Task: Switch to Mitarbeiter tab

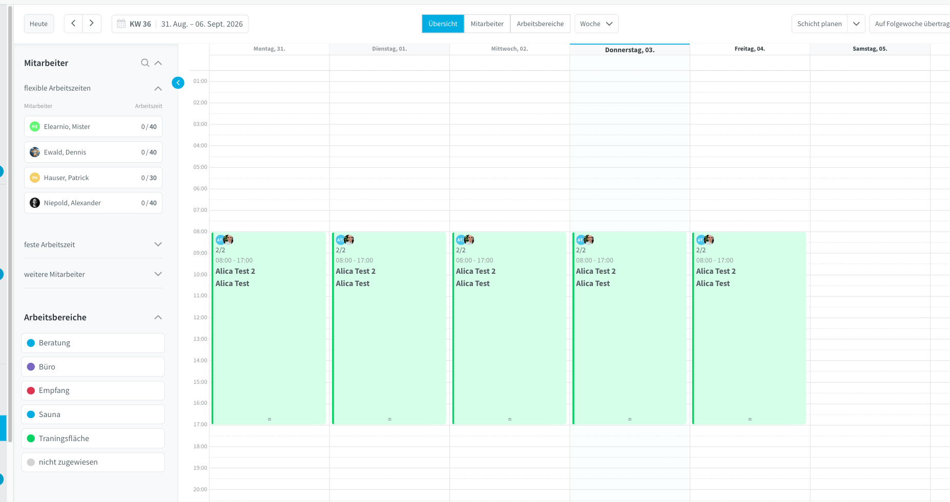Action: tap(487, 24)
